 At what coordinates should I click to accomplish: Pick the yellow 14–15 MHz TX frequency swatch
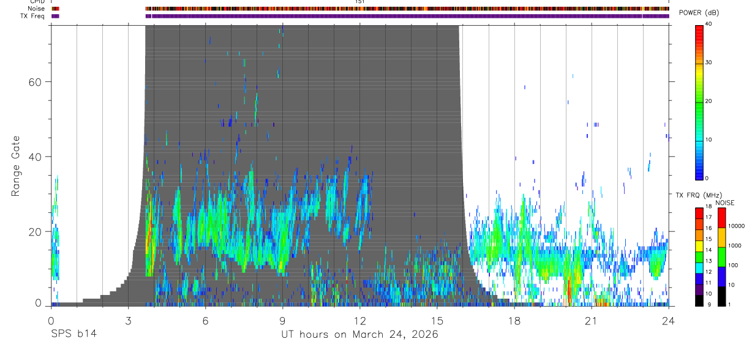(x=699, y=245)
